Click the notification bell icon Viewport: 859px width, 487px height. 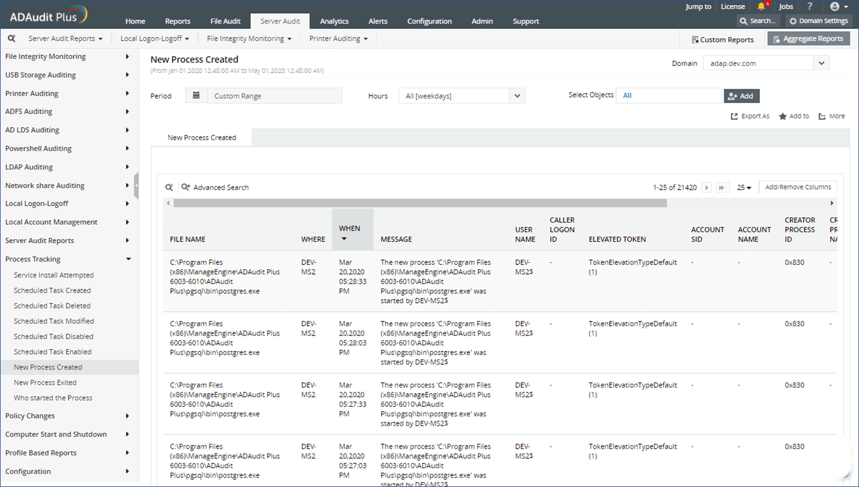(761, 6)
